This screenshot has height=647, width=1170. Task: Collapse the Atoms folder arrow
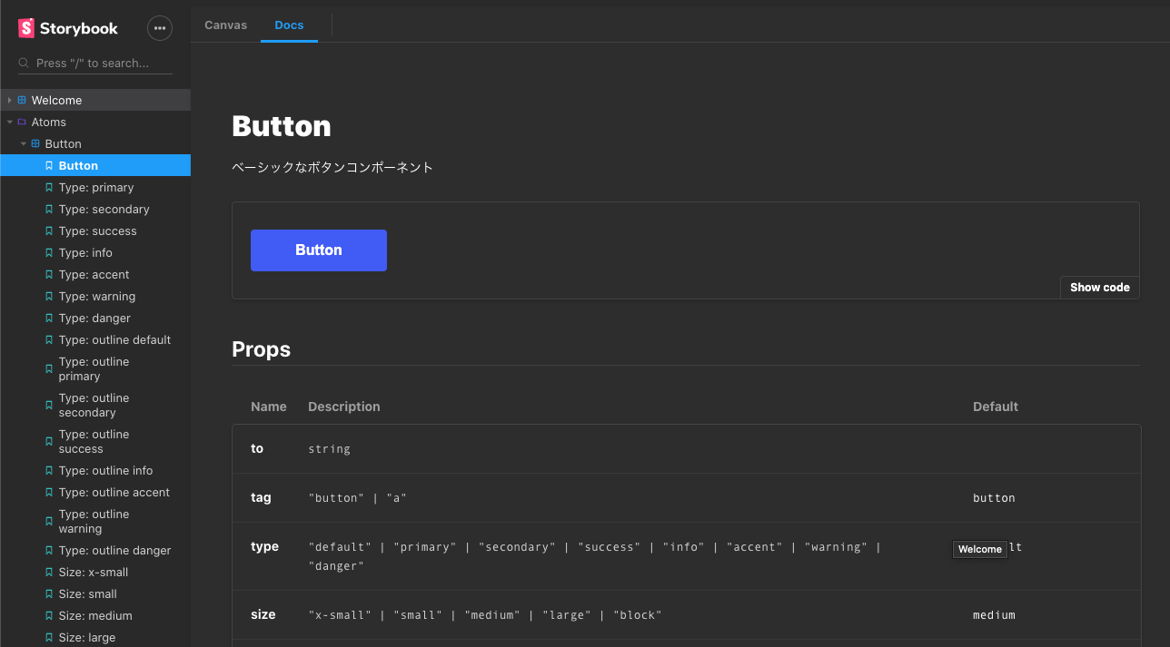pos(10,123)
